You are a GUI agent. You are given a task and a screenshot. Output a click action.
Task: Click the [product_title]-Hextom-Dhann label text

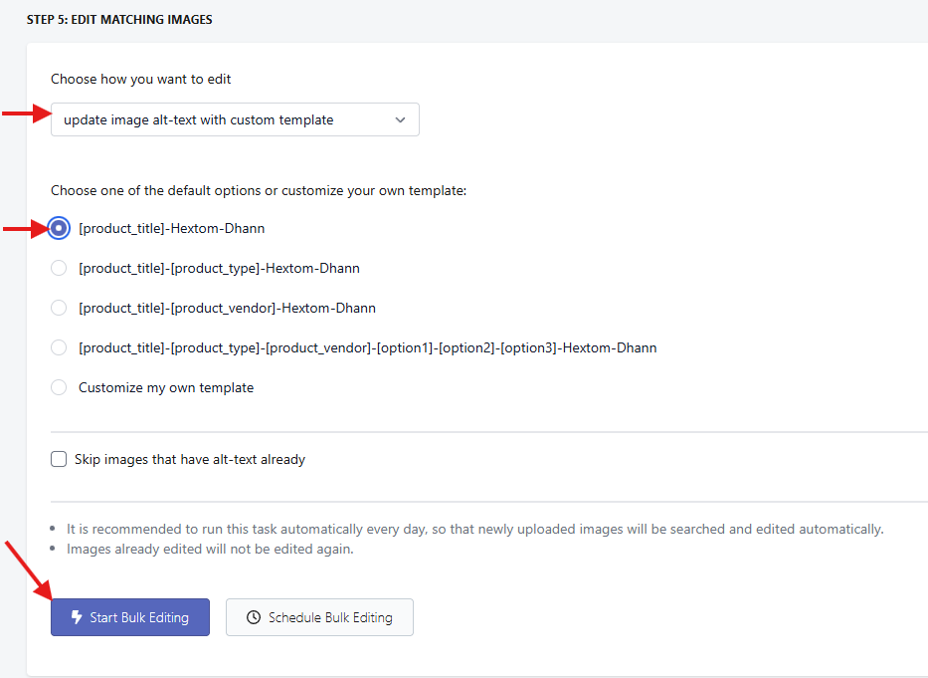click(171, 228)
